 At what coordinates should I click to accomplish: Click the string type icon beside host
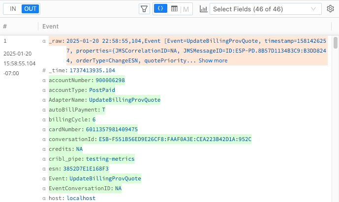click(x=44, y=199)
